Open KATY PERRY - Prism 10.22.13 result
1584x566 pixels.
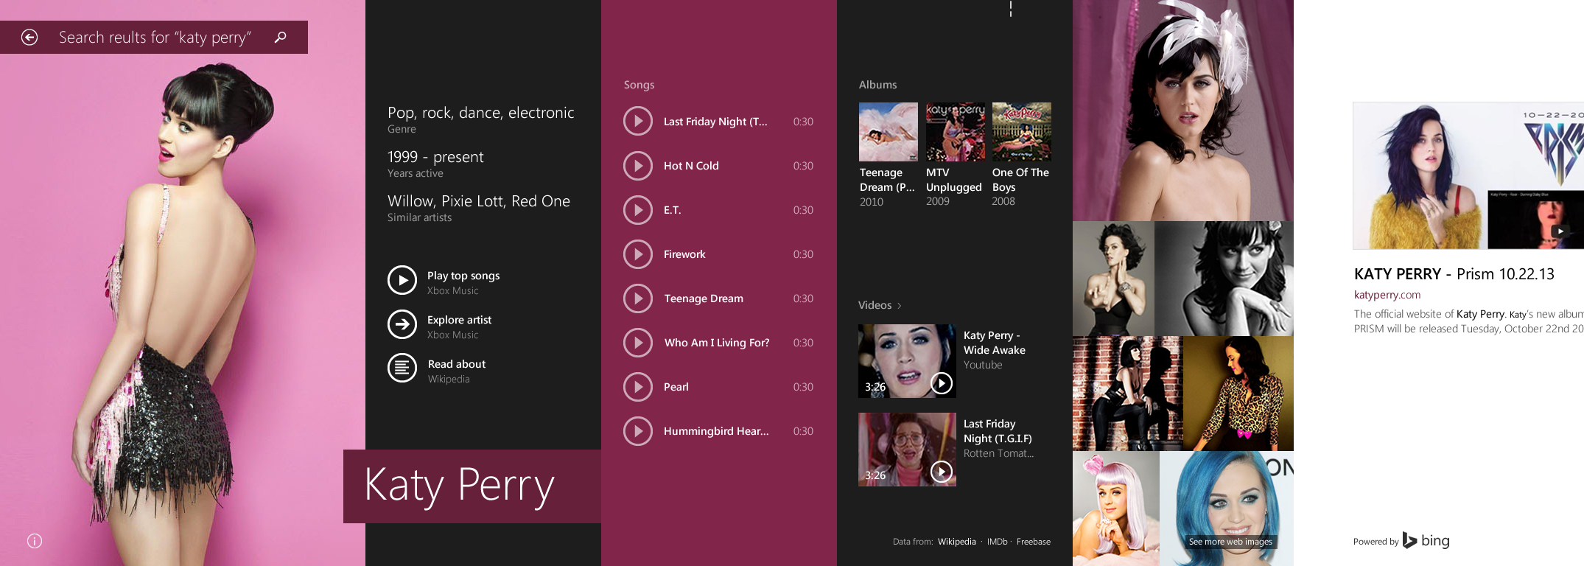click(1454, 274)
